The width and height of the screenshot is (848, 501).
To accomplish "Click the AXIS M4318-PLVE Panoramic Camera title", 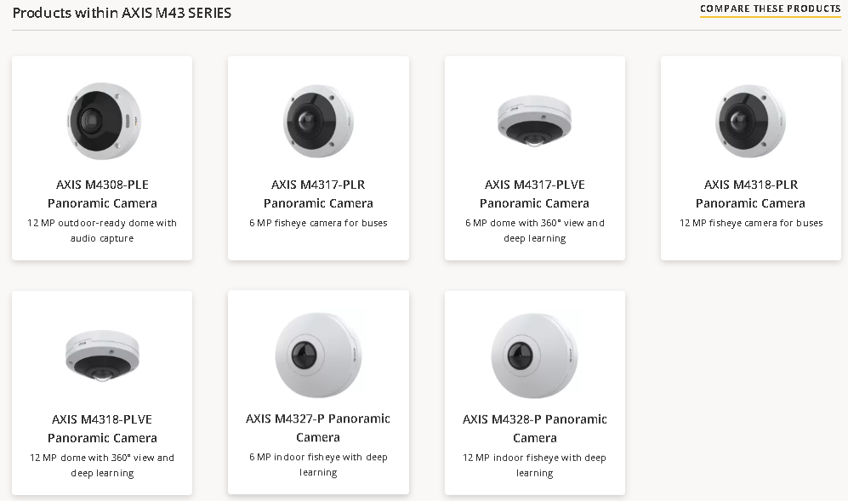I will pos(102,429).
